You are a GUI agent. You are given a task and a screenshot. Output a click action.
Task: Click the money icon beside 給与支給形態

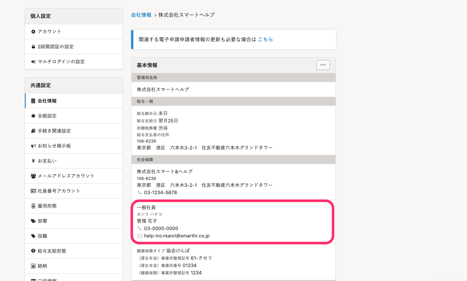click(x=33, y=251)
